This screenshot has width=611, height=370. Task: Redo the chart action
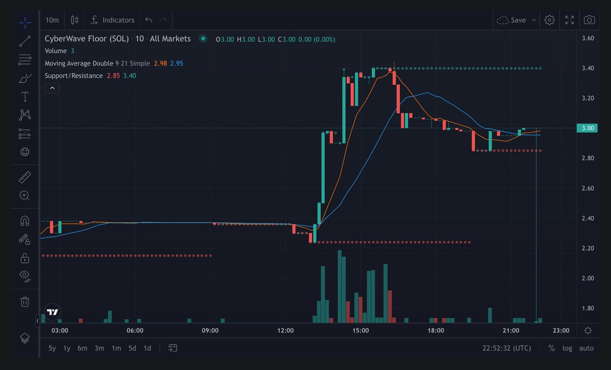tap(163, 20)
